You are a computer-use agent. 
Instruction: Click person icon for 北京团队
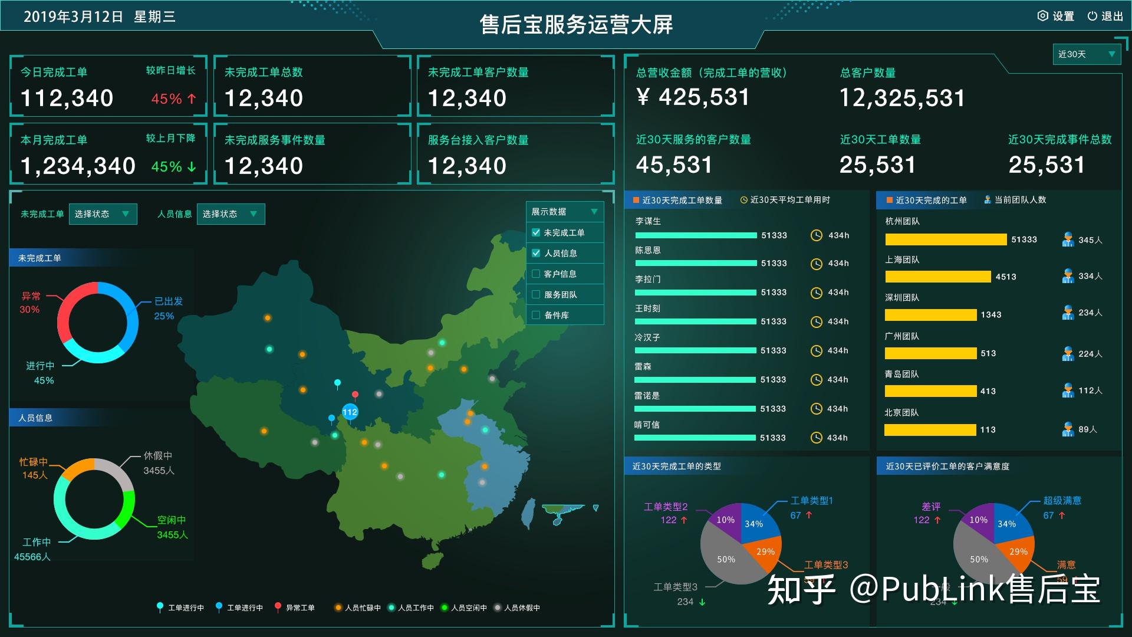click(1068, 429)
